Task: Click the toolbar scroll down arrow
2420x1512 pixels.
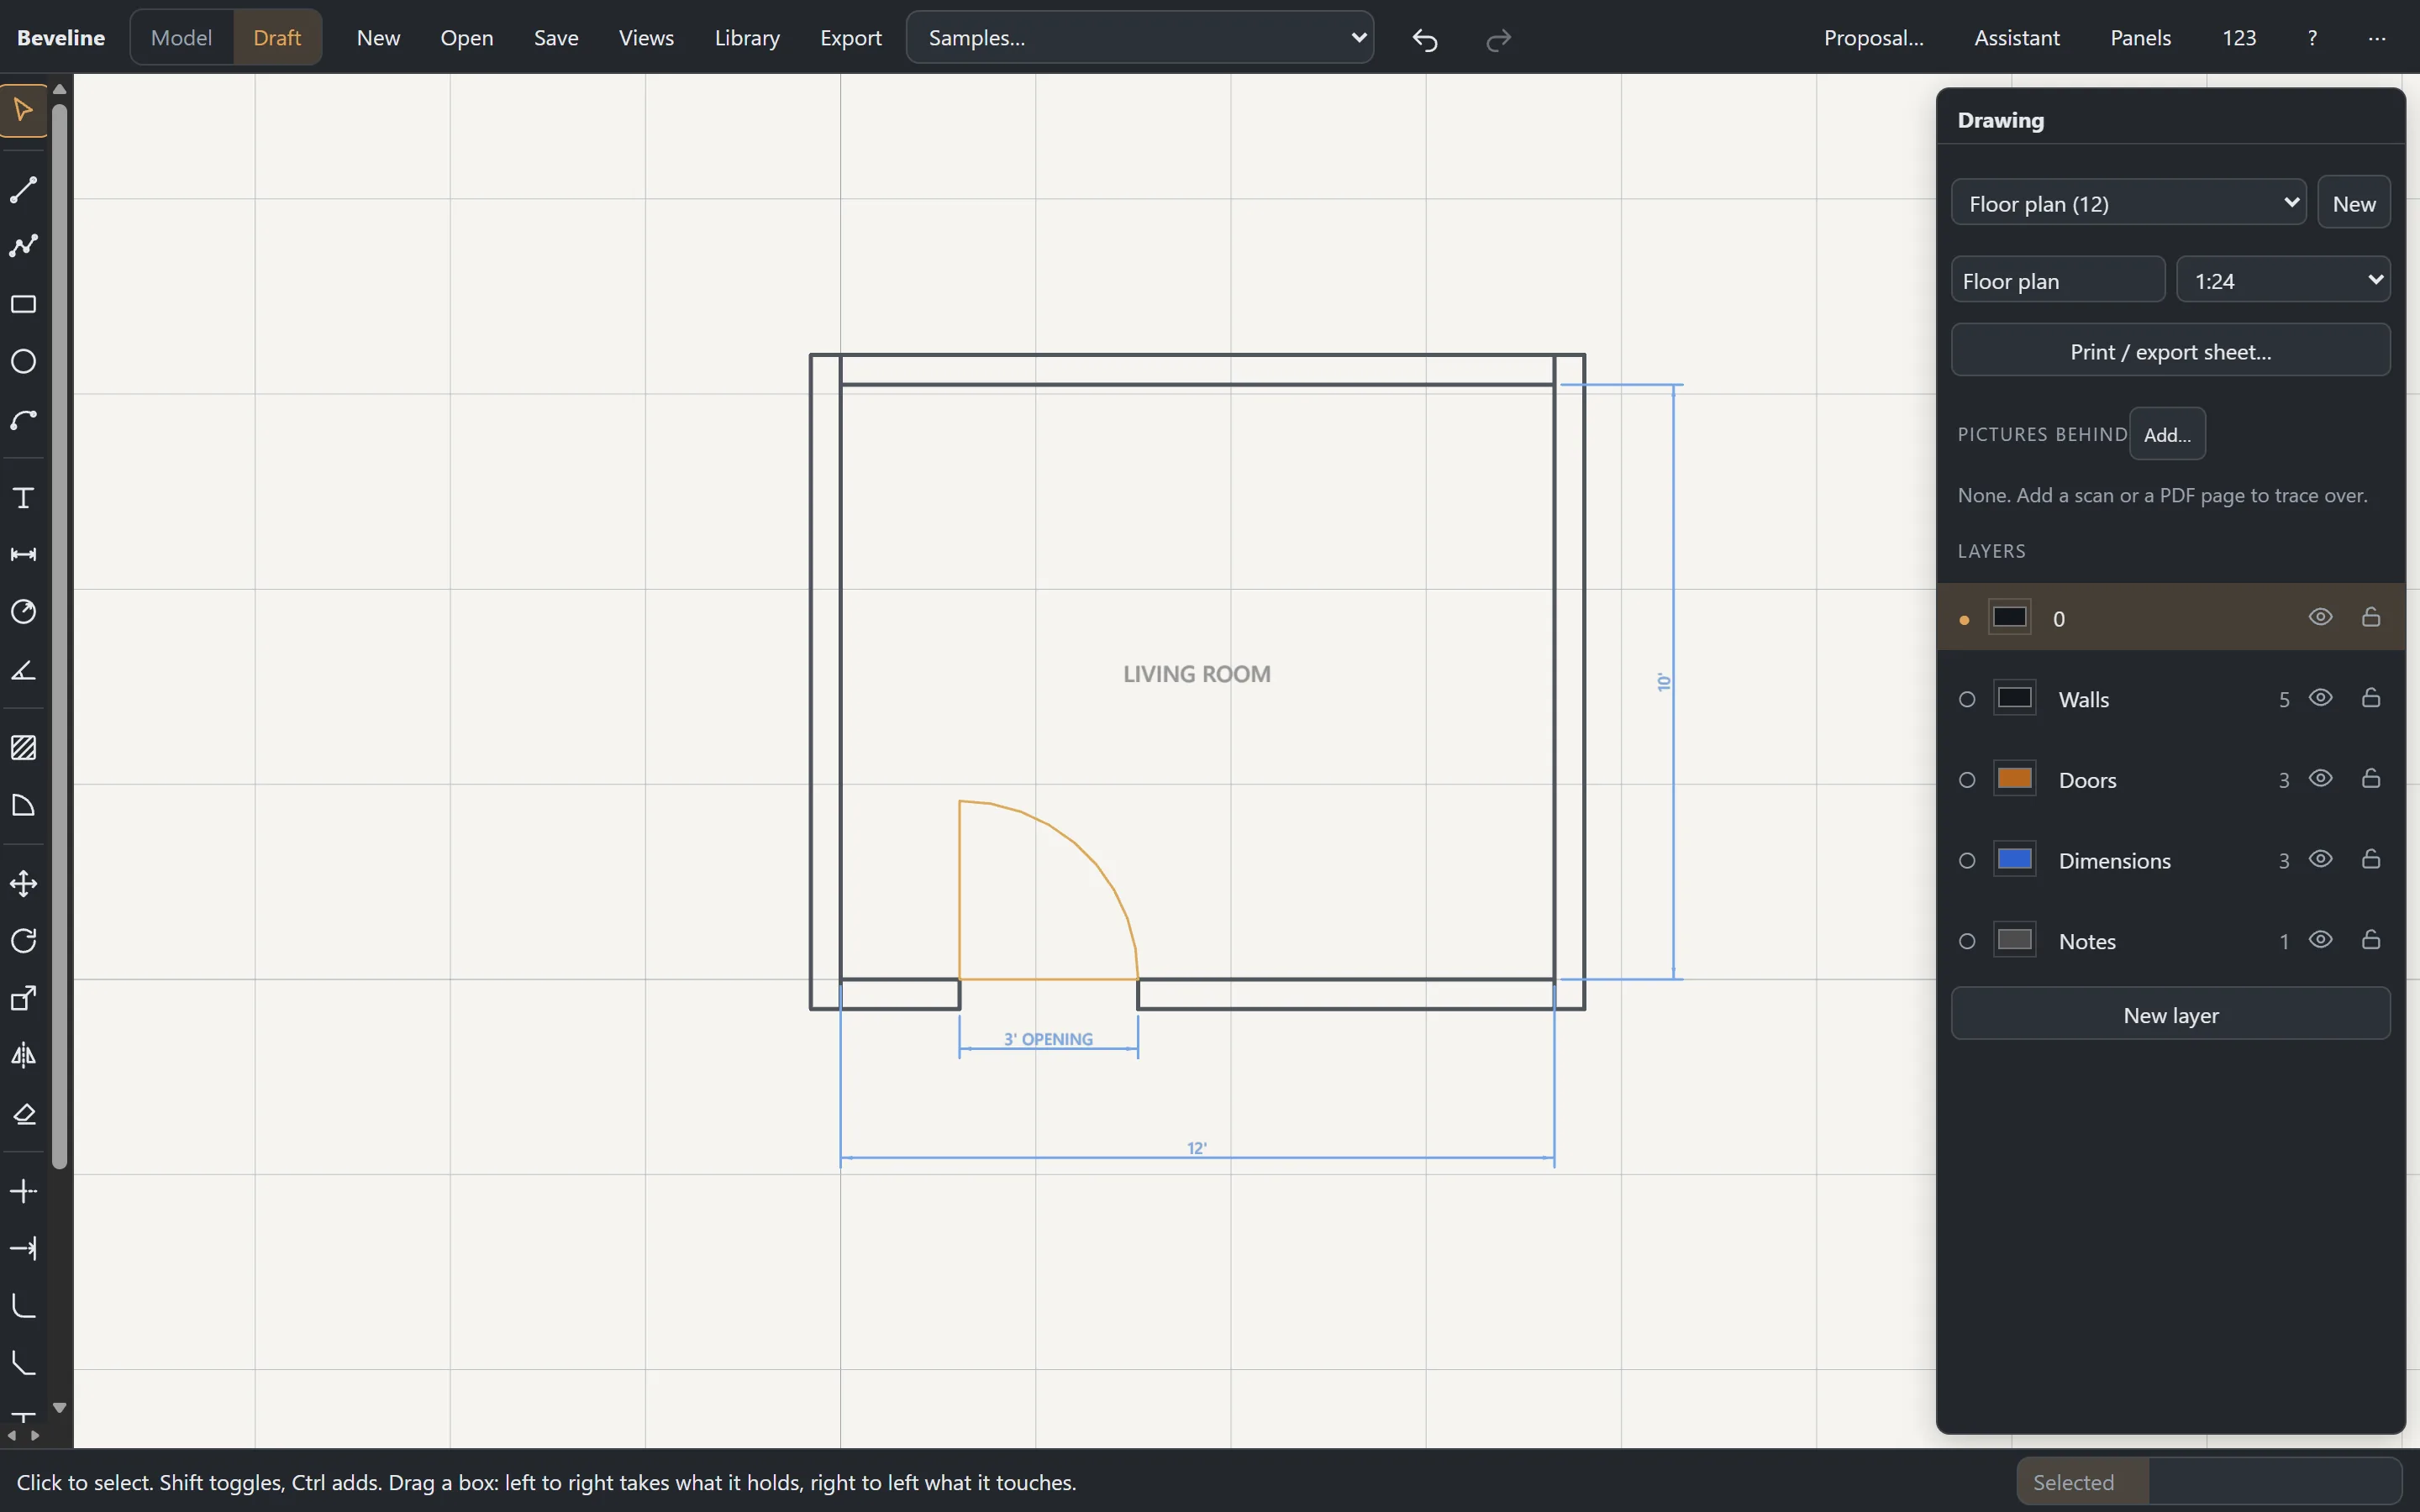Action: (x=60, y=1407)
